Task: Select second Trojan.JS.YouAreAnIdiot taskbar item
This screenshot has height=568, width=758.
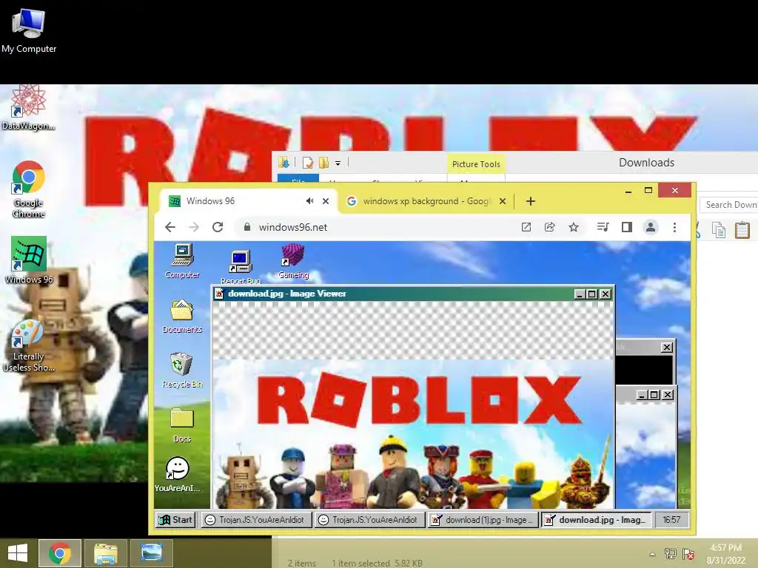Action: point(370,520)
